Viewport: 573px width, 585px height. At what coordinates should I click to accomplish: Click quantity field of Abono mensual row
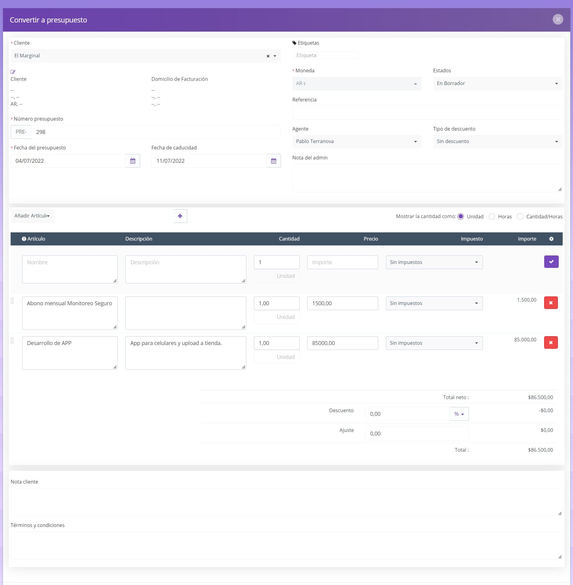point(277,303)
